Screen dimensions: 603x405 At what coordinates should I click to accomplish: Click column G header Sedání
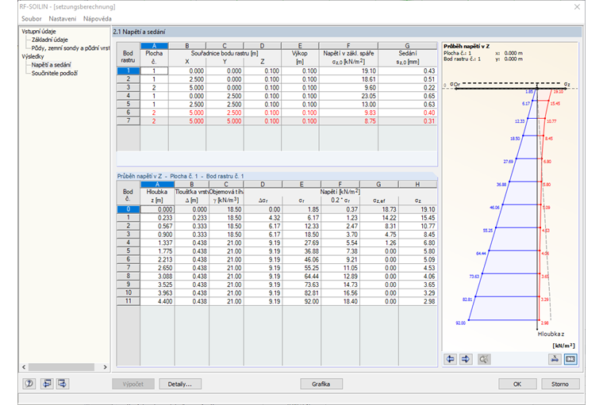coord(408,46)
